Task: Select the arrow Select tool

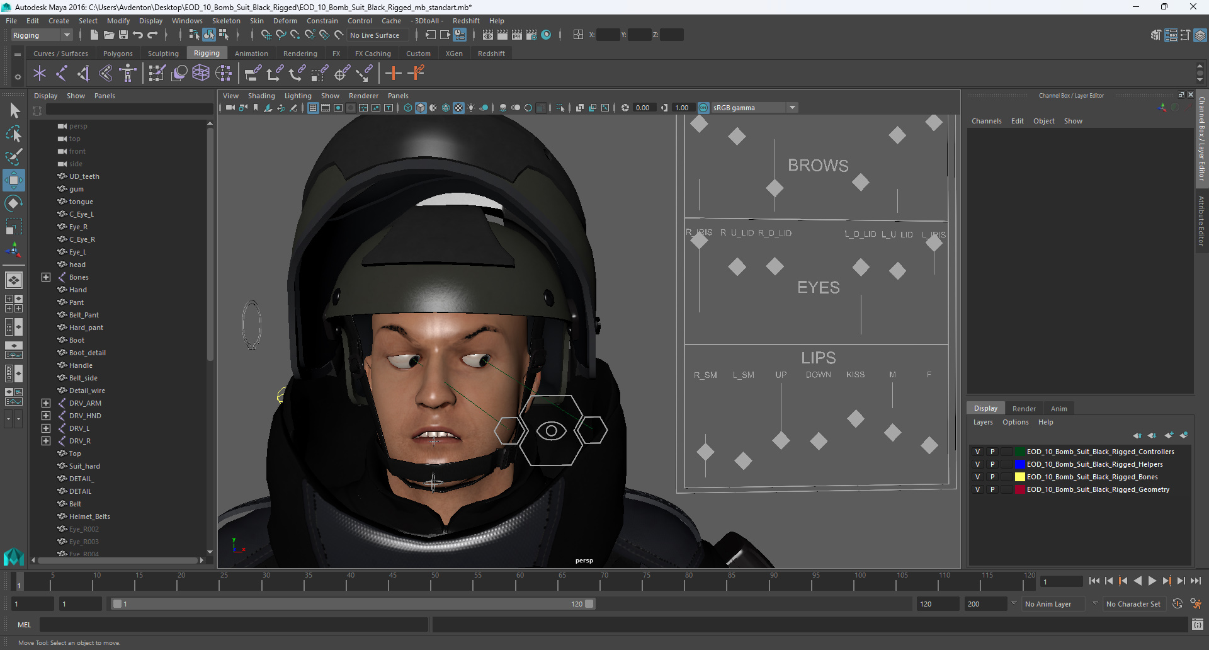Action: pos(14,111)
